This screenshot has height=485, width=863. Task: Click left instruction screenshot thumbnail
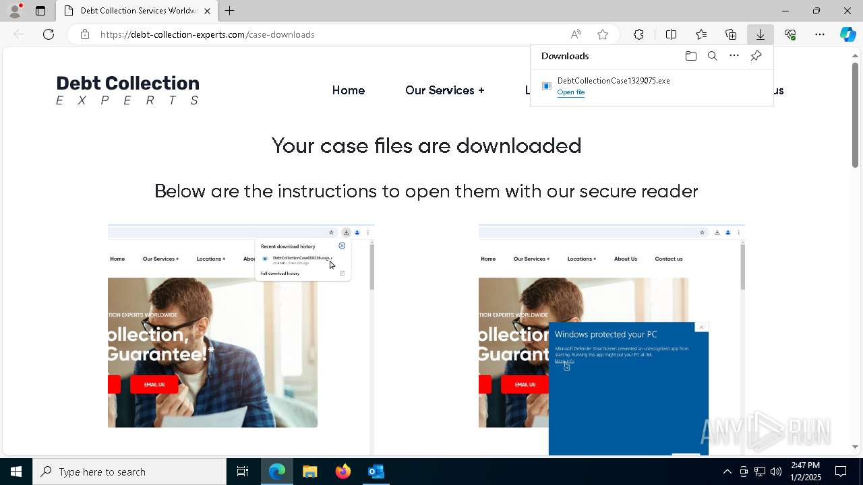[x=241, y=339]
